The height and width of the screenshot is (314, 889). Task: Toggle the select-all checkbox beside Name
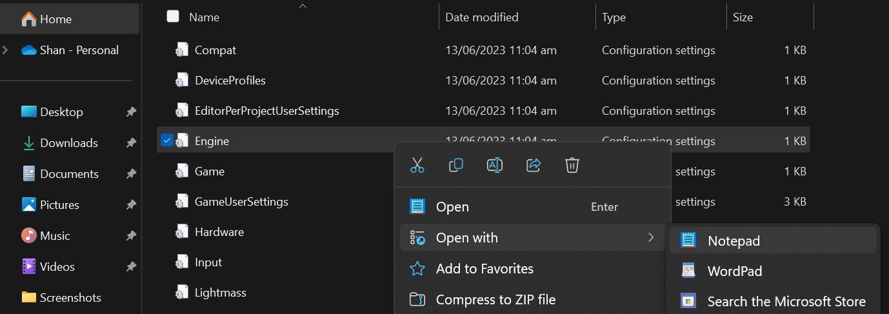(173, 17)
